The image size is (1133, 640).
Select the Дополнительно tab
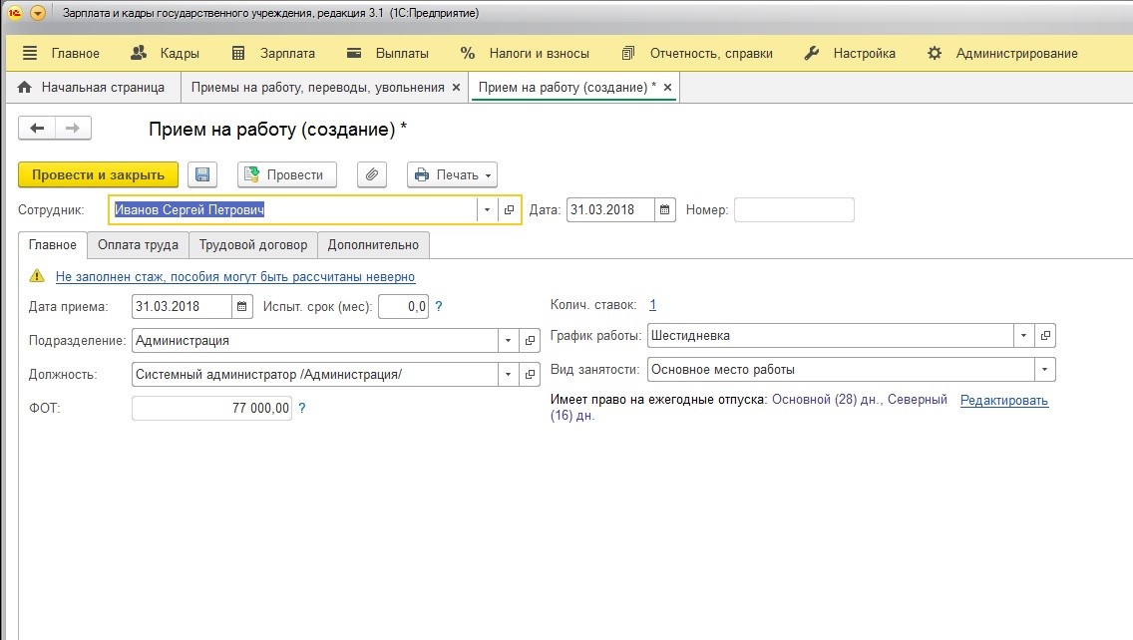[374, 245]
